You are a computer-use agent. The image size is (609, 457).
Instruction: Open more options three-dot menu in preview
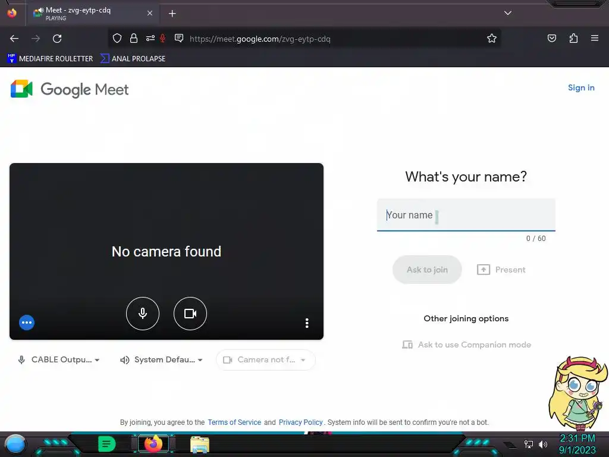(307, 323)
